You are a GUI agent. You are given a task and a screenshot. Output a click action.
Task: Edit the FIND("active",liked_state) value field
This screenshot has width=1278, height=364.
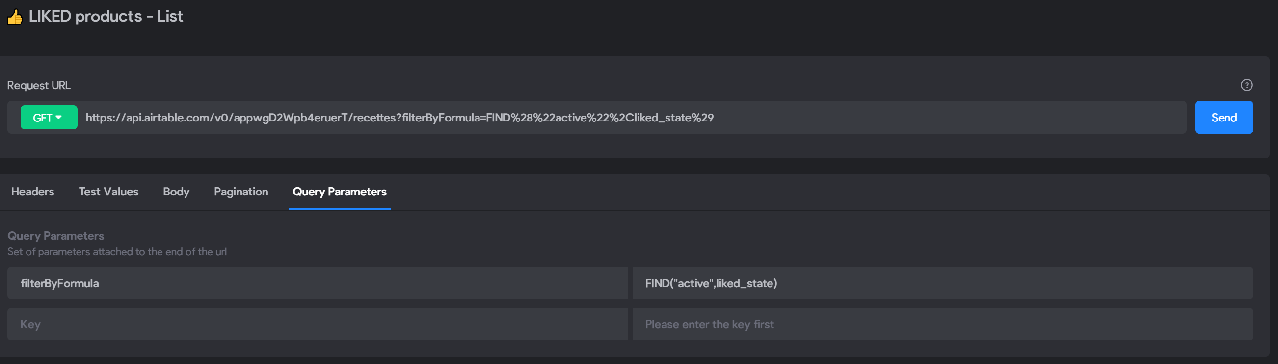click(943, 283)
